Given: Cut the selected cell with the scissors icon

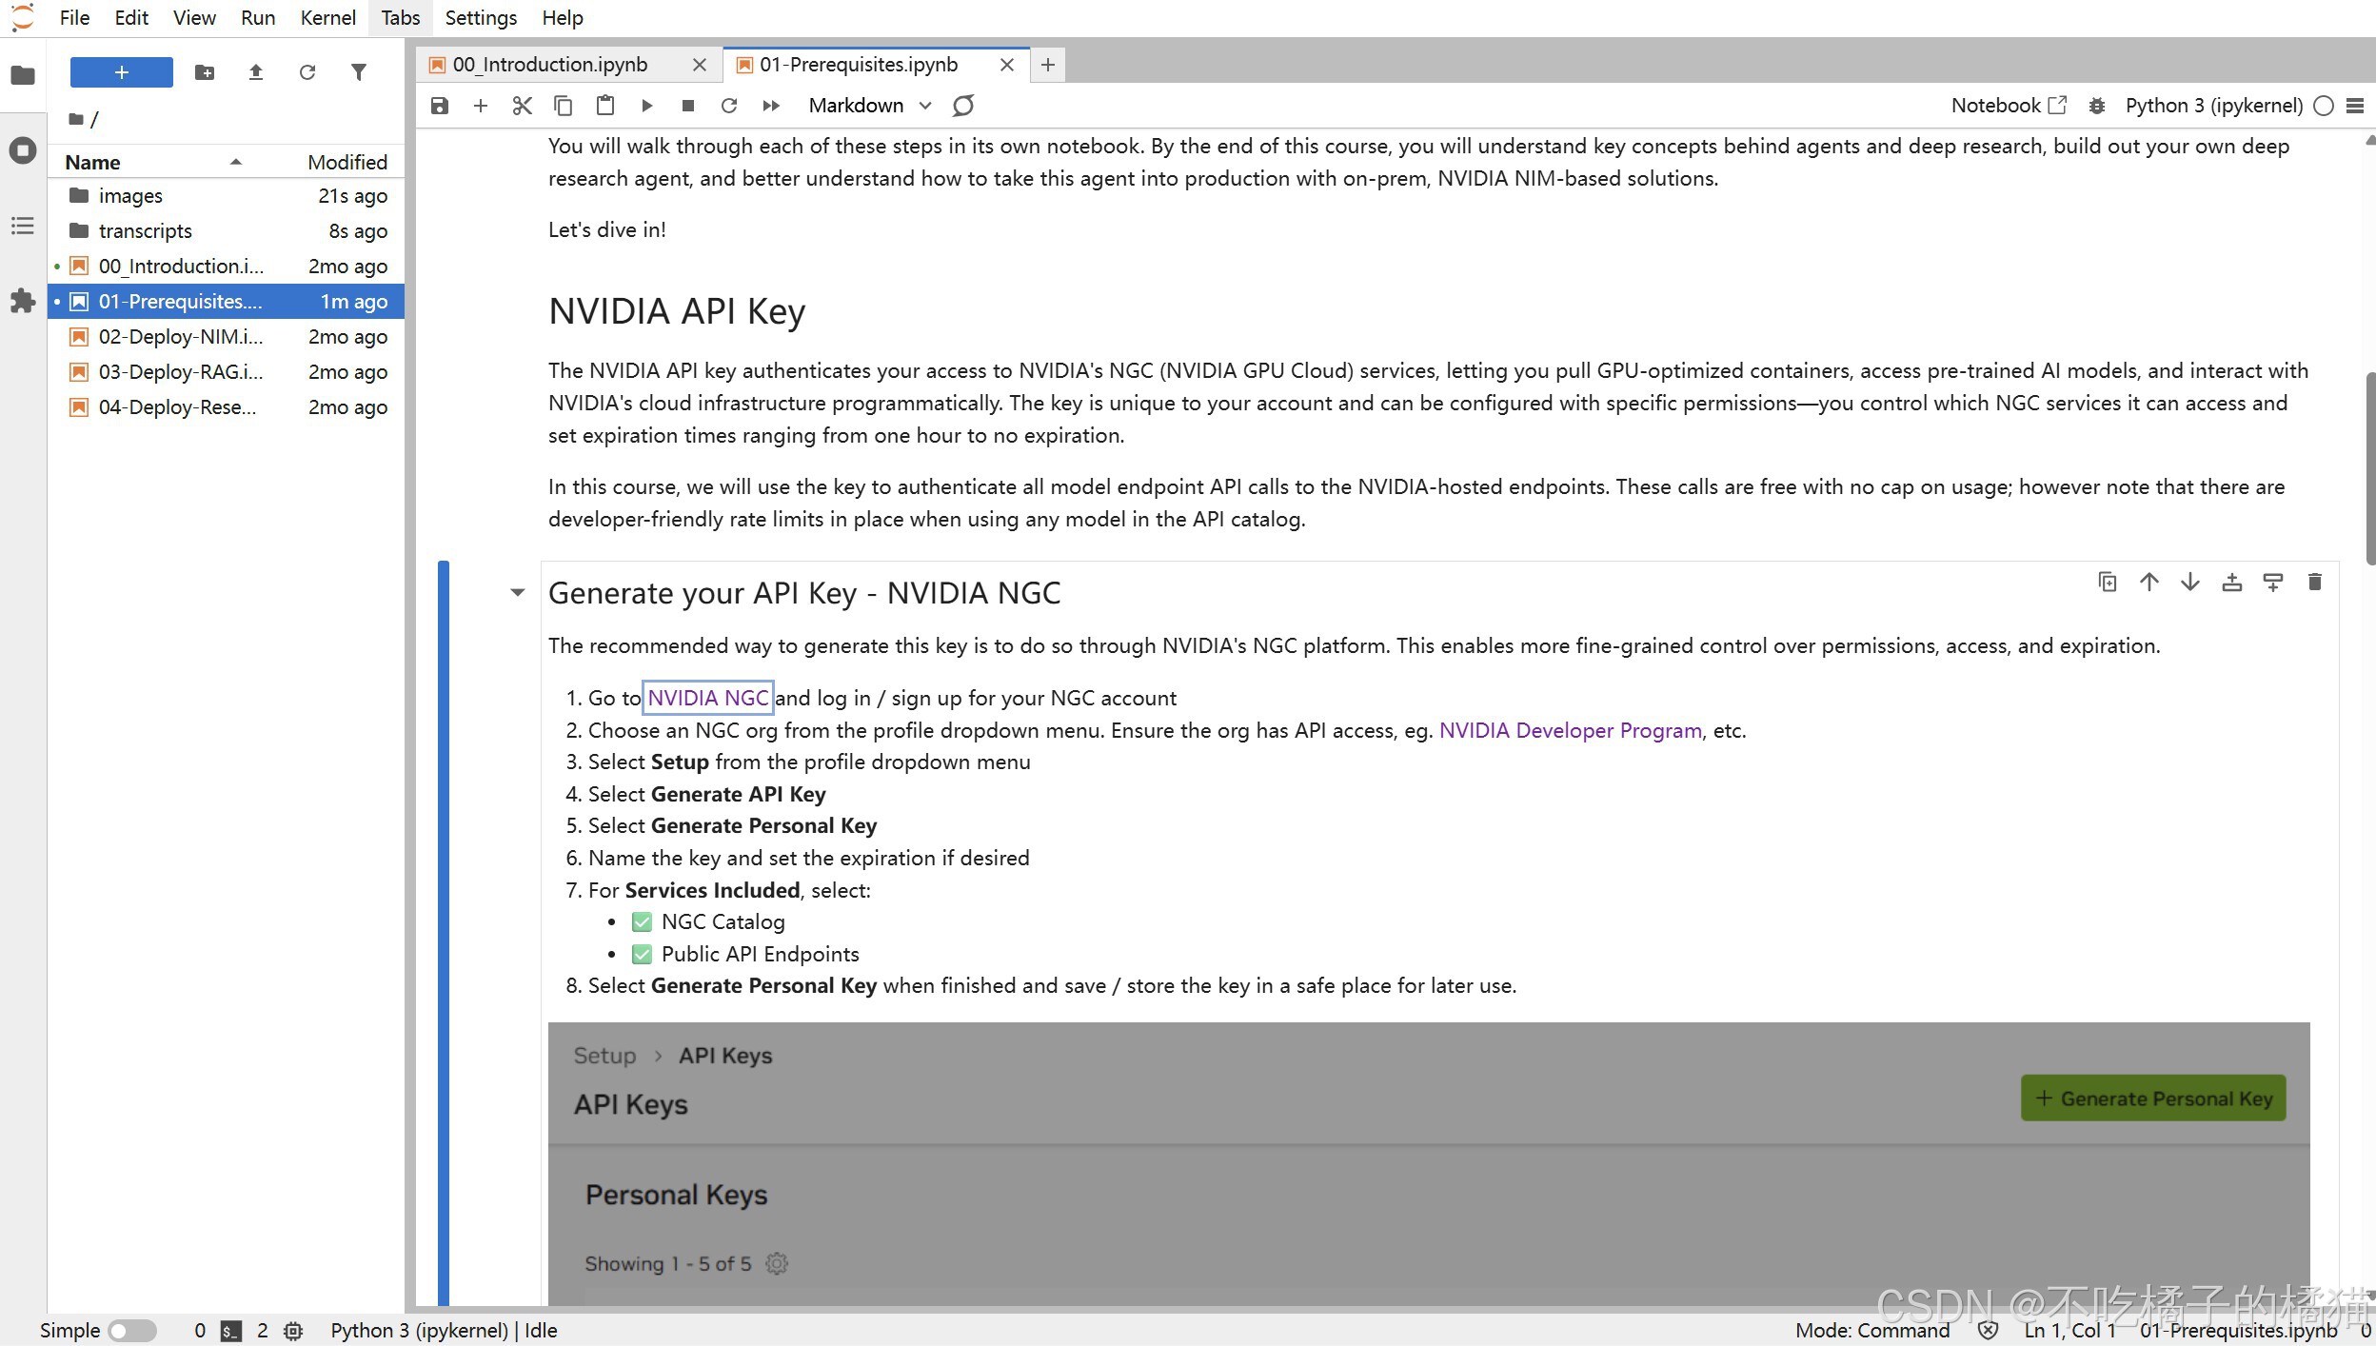Looking at the screenshot, I should click(522, 106).
